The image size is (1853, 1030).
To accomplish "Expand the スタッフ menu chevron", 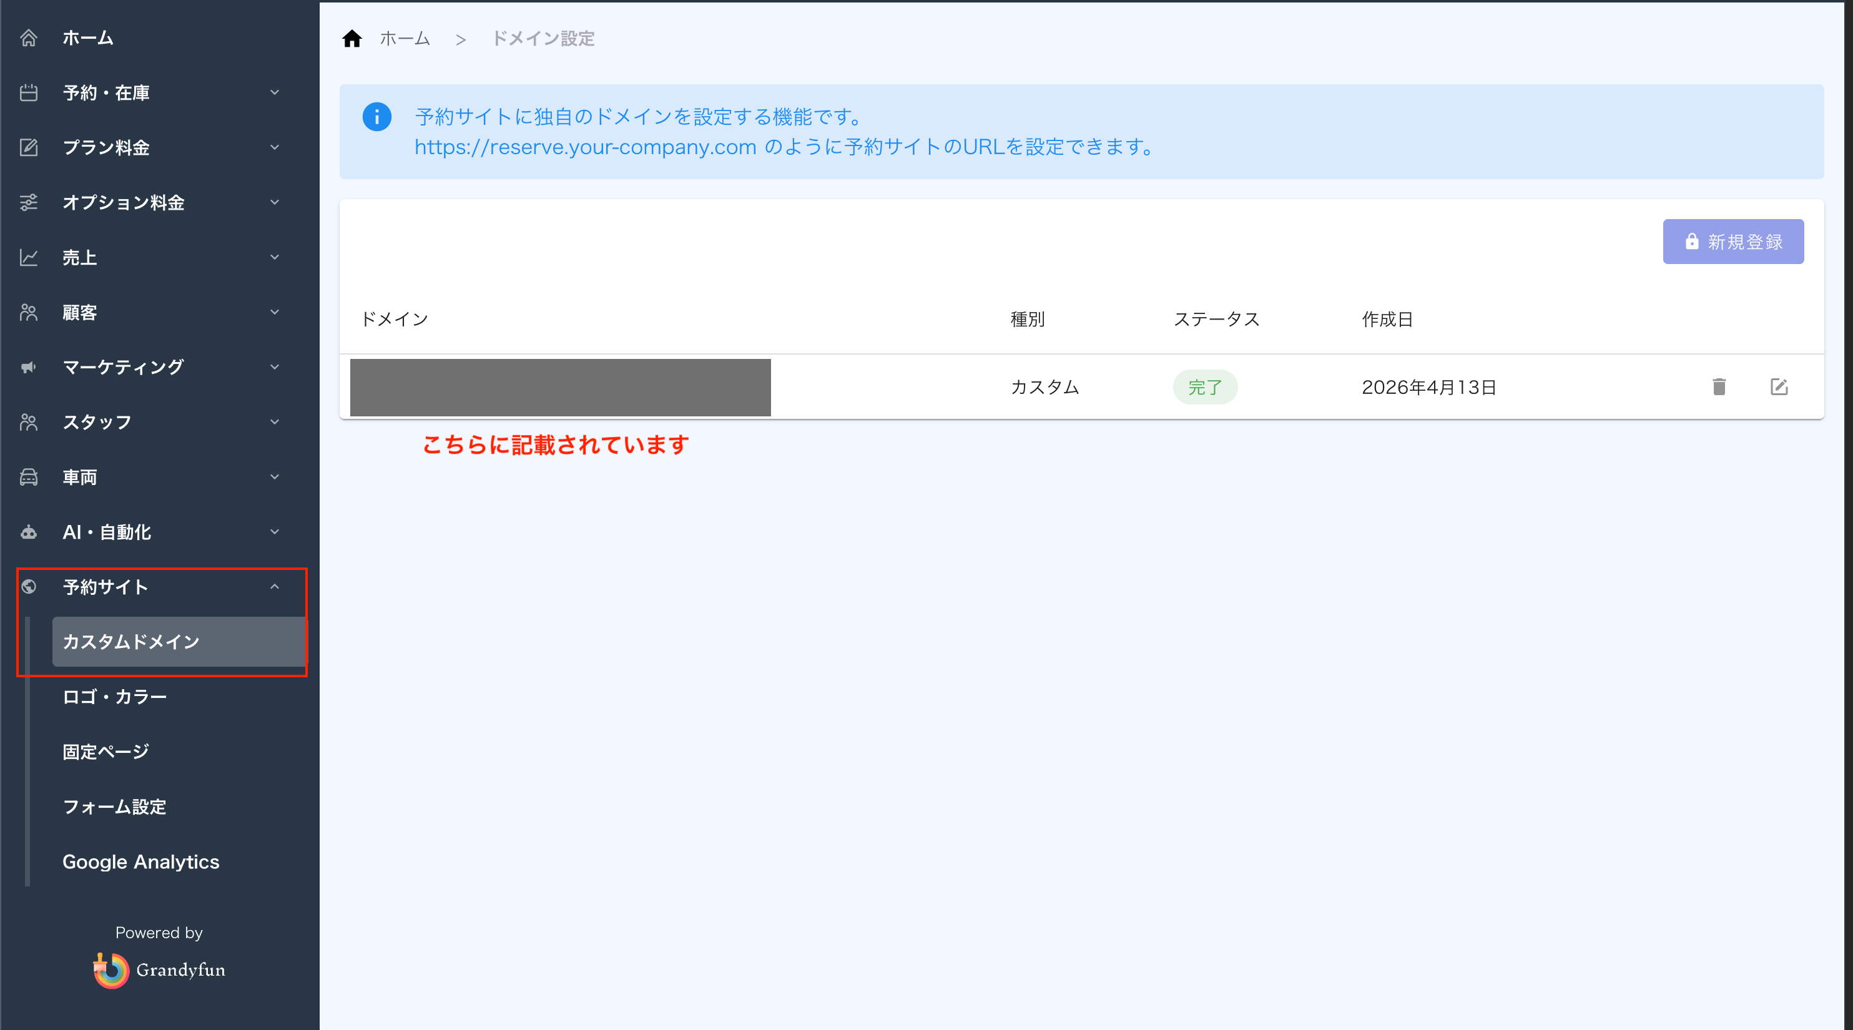I will click(x=275, y=422).
